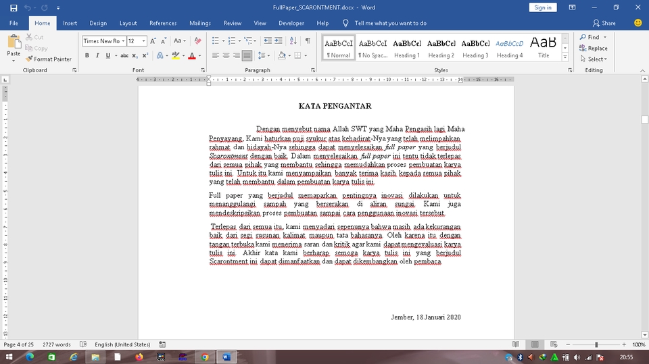Increase font size with grow font icon
The image size is (649, 364).
tap(153, 41)
